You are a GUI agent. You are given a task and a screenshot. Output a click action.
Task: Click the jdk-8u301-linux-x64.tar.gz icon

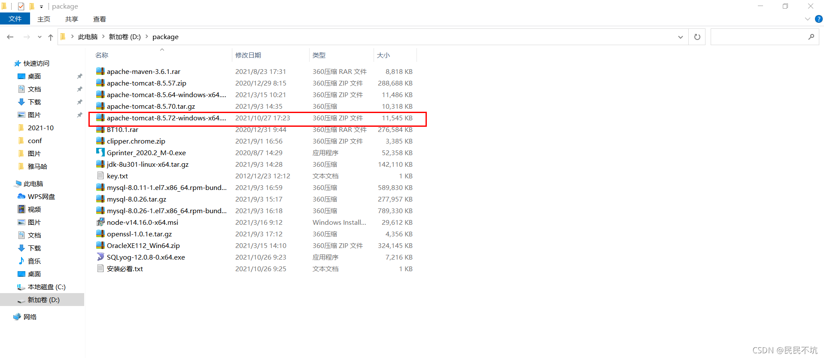(x=100, y=164)
